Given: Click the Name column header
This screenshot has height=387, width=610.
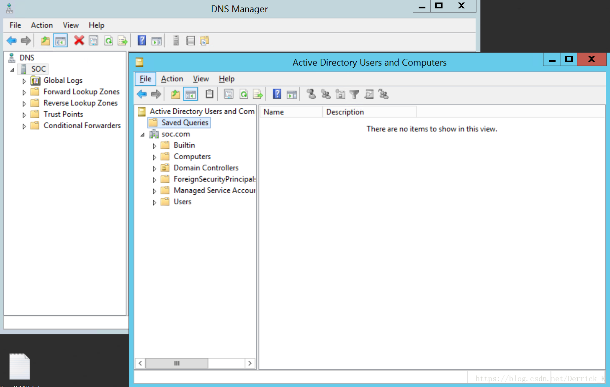Looking at the screenshot, I should point(291,112).
